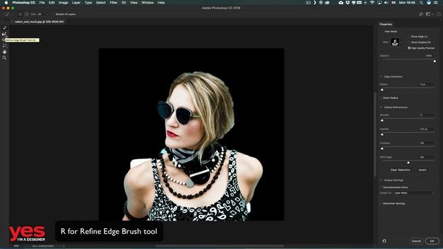Screen dimensions: 443x249
Task: Open the Help menu
Action: [x=161, y=3]
